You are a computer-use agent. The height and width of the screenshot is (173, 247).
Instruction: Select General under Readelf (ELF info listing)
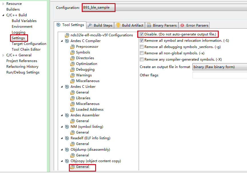pyautogui.click(x=82, y=144)
